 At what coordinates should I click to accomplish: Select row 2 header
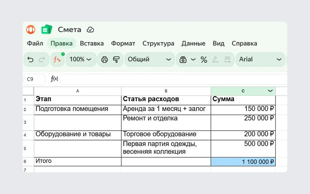pos(28,110)
